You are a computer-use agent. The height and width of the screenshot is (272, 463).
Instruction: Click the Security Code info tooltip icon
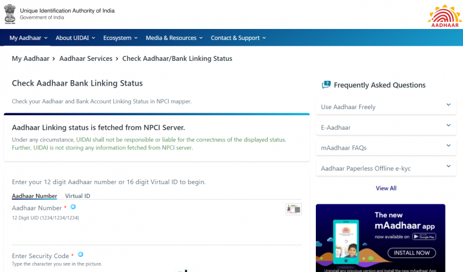click(x=81, y=255)
